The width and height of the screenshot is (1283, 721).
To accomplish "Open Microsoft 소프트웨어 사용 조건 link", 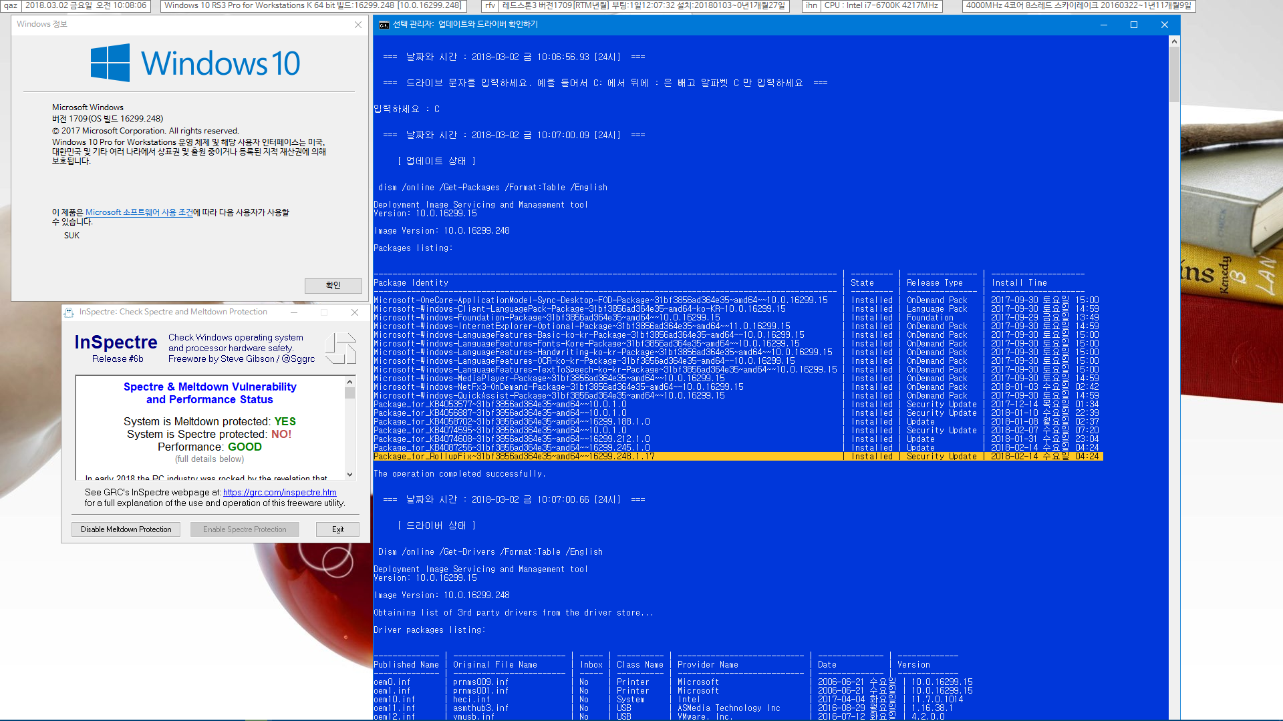I will pyautogui.click(x=139, y=212).
